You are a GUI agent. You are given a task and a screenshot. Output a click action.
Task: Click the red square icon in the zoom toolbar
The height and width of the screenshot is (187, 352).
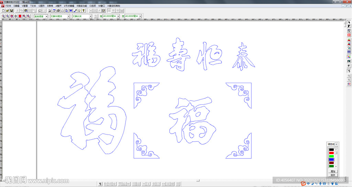(x=20, y=16)
